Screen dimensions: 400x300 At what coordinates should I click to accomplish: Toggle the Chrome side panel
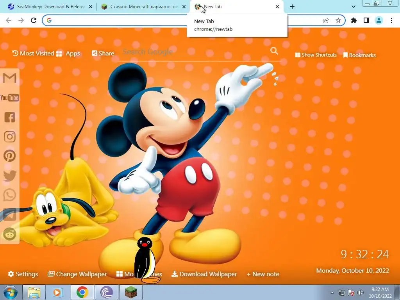click(366, 20)
